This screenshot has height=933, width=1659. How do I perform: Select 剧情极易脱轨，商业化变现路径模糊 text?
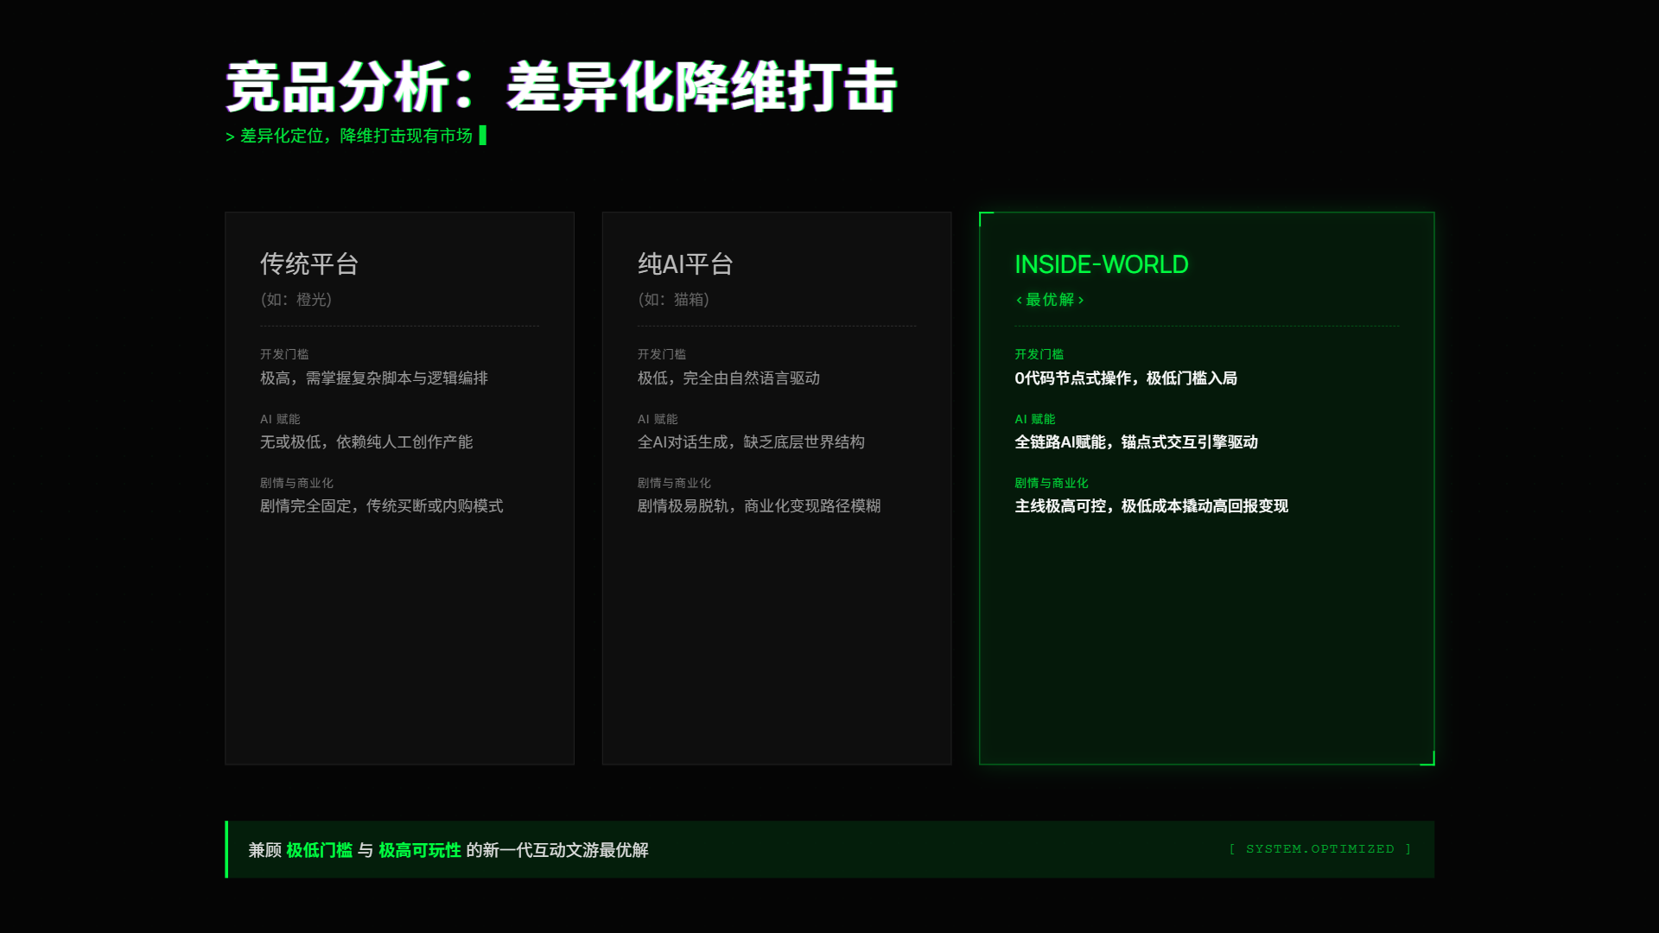759,506
